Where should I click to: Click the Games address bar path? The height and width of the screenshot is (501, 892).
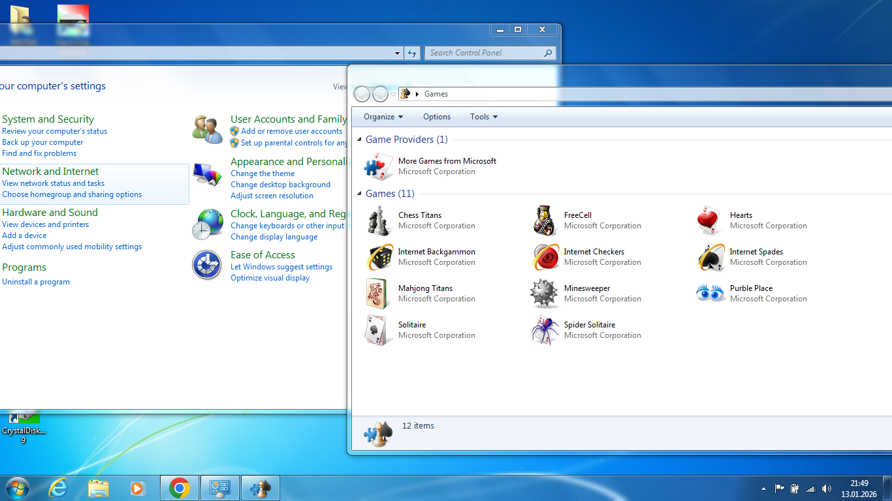646,94
